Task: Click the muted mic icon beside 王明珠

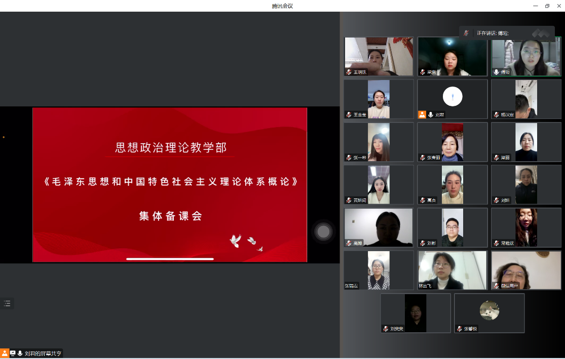Action: (349, 72)
